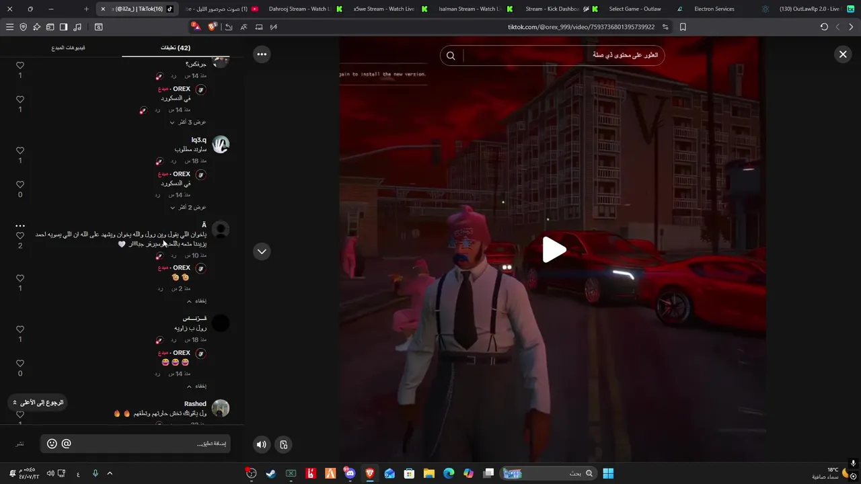Like the lq3.q comment

click(x=20, y=151)
